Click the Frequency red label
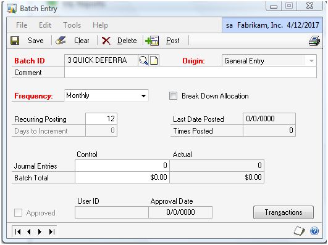Screen dimensions: 328x245 click(33, 96)
